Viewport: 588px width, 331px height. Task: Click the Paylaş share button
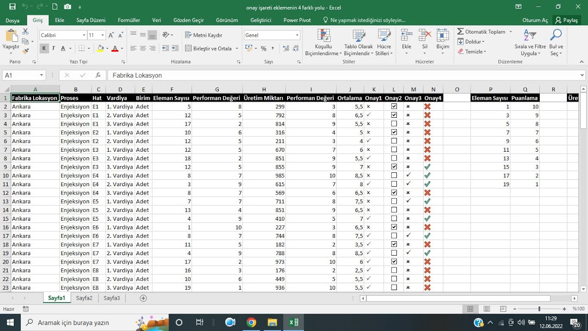pyautogui.click(x=566, y=20)
